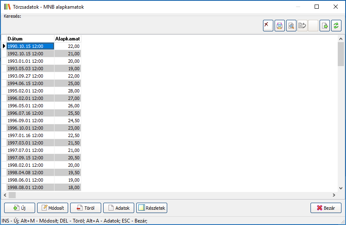Click the Új button to add record

(19, 208)
